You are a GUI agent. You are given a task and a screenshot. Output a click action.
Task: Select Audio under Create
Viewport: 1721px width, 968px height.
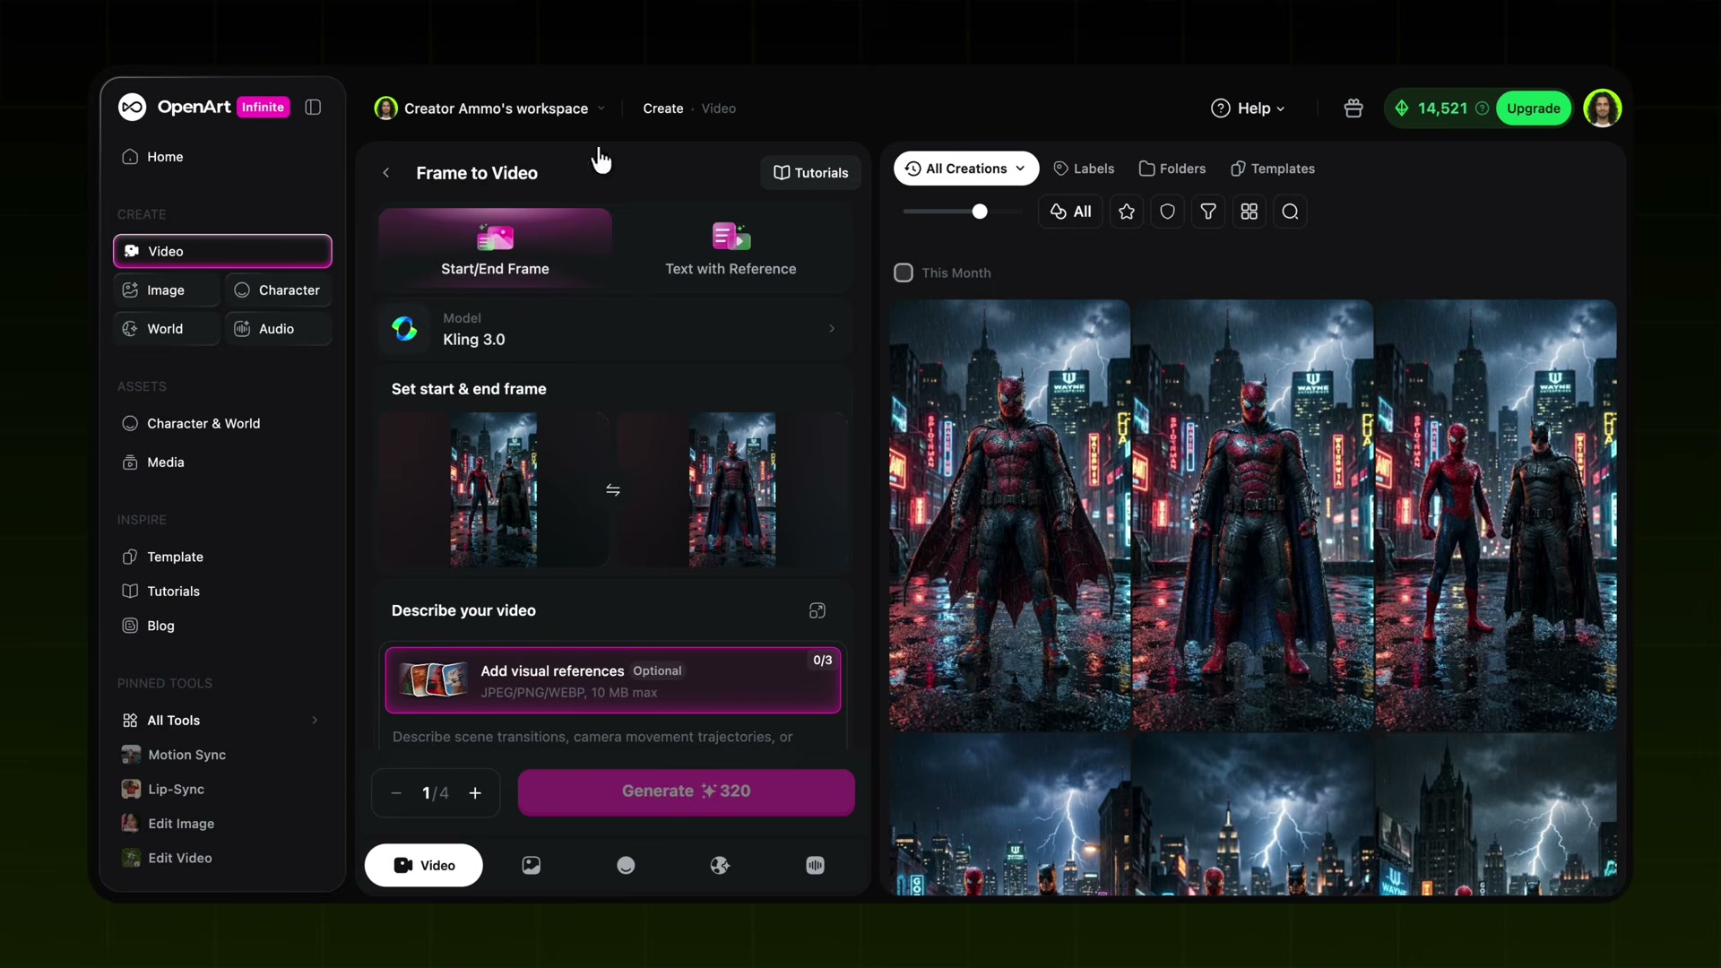click(278, 329)
